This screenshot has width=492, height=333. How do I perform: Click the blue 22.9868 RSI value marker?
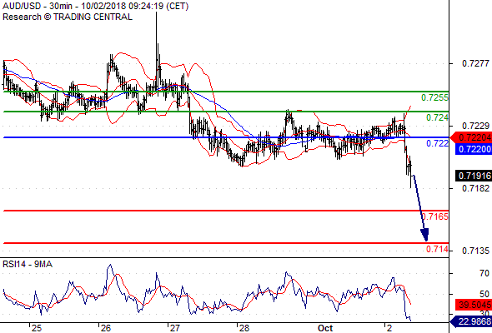470,321
